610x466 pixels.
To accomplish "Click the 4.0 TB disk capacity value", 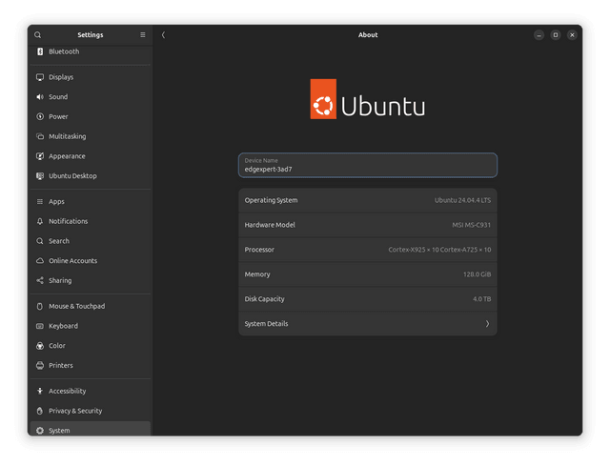I will [x=481, y=299].
